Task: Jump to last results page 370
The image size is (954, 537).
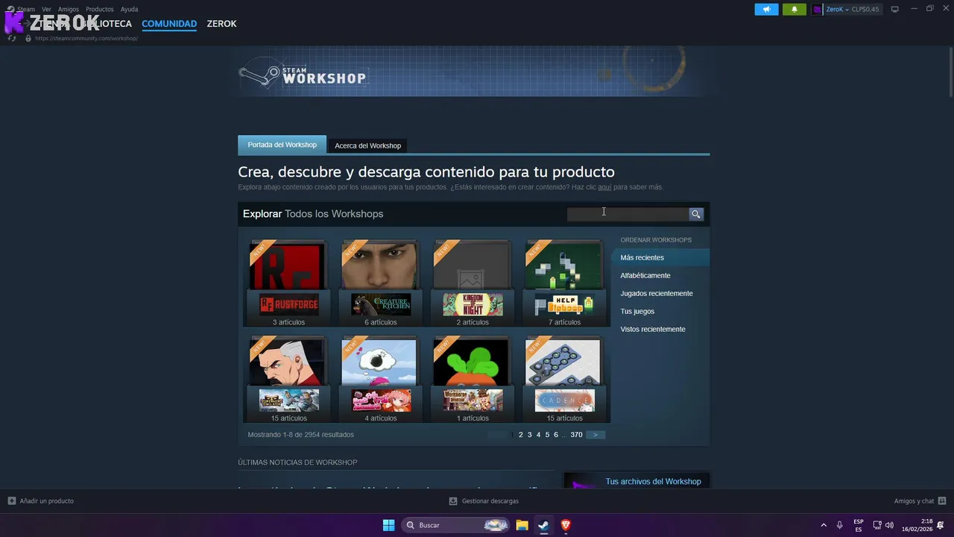Action: coord(576,435)
